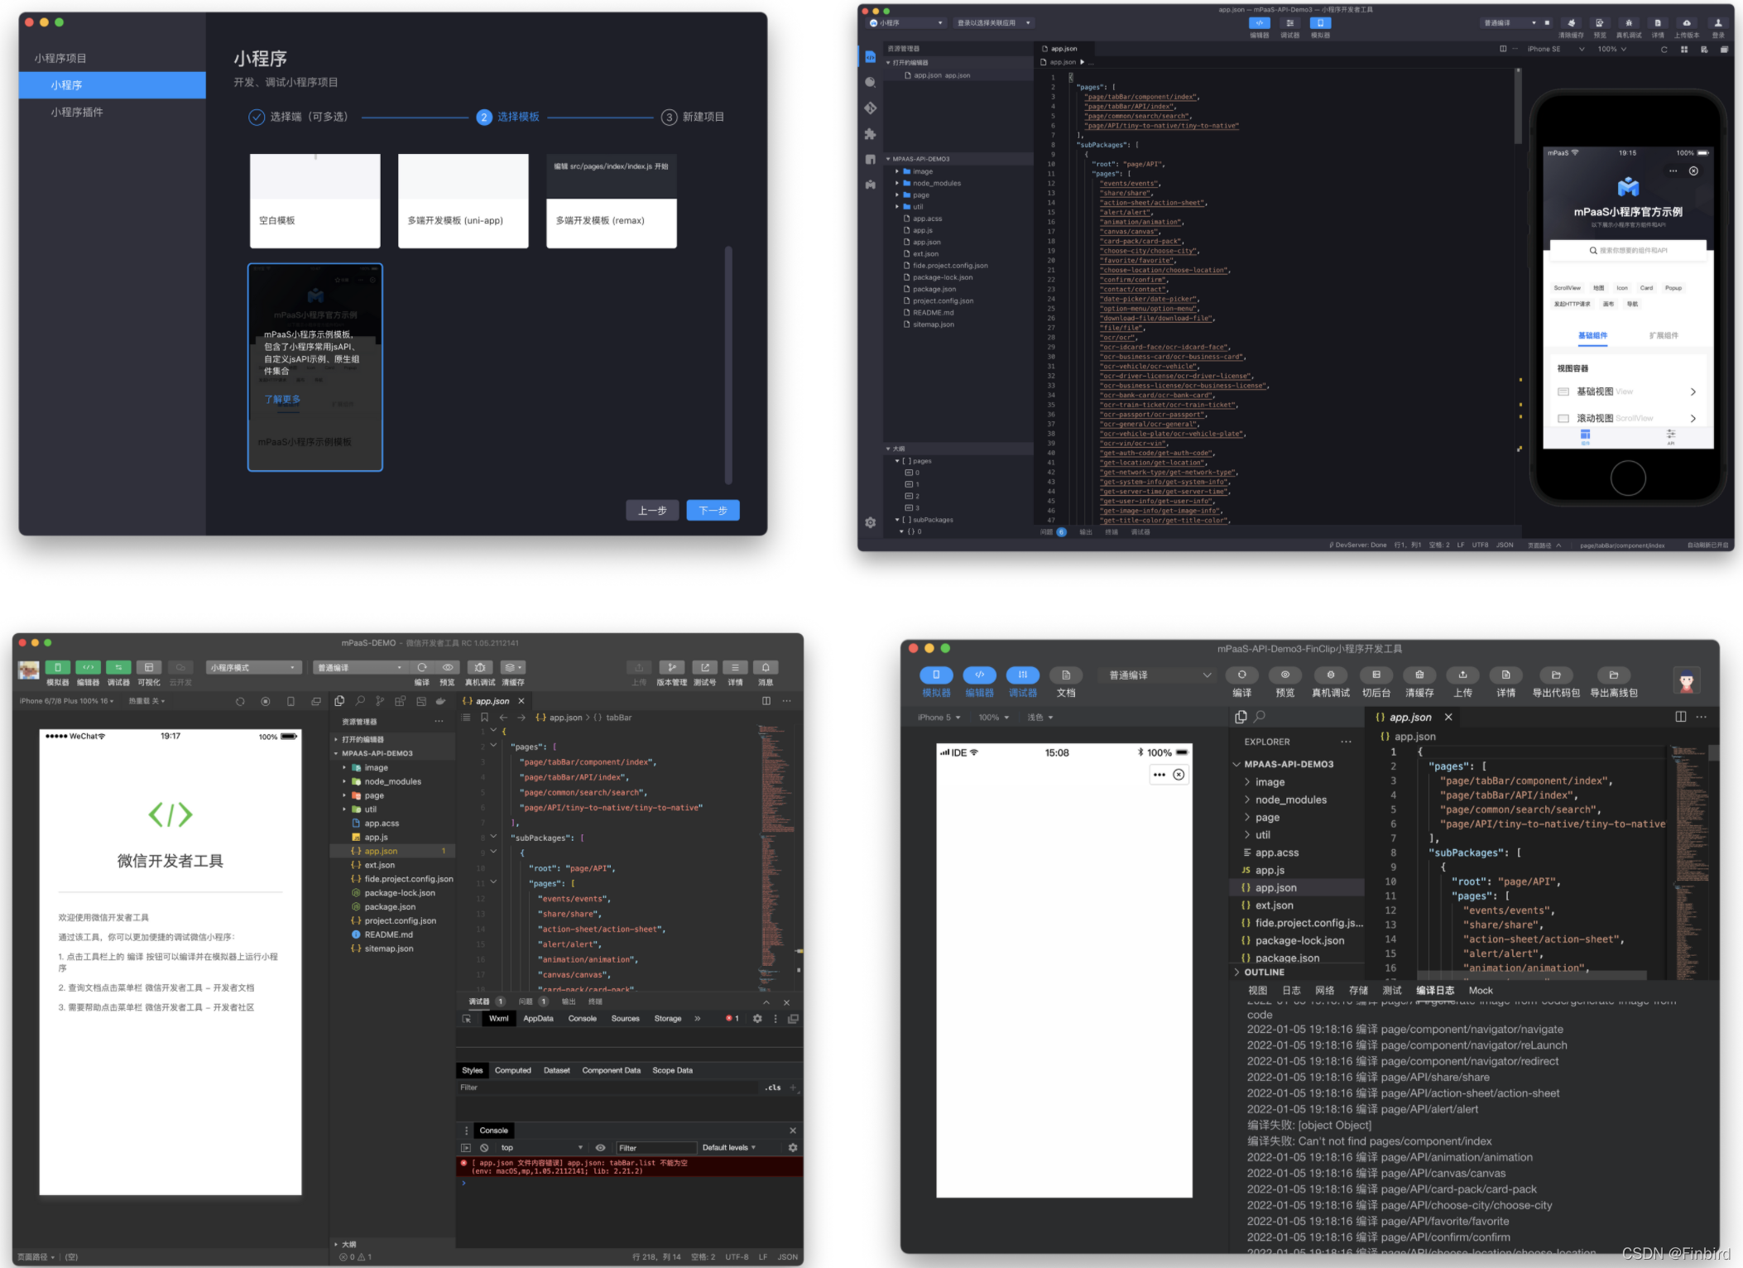This screenshot has width=1743, height=1268.
Task: Toggle 编辑器 button in FinClip toolbar
Action: 979,675
